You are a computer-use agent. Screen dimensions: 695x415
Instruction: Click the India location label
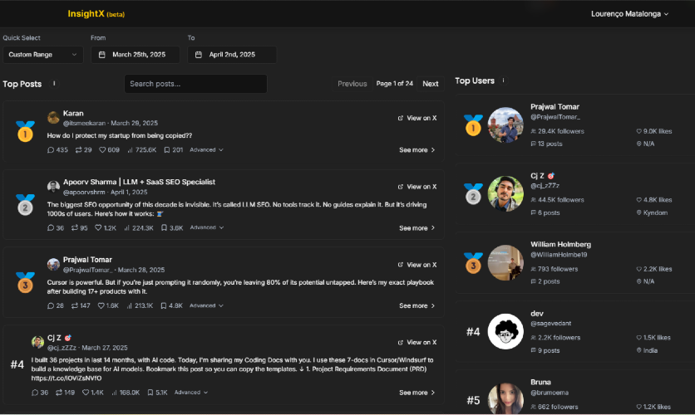(647, 350)
